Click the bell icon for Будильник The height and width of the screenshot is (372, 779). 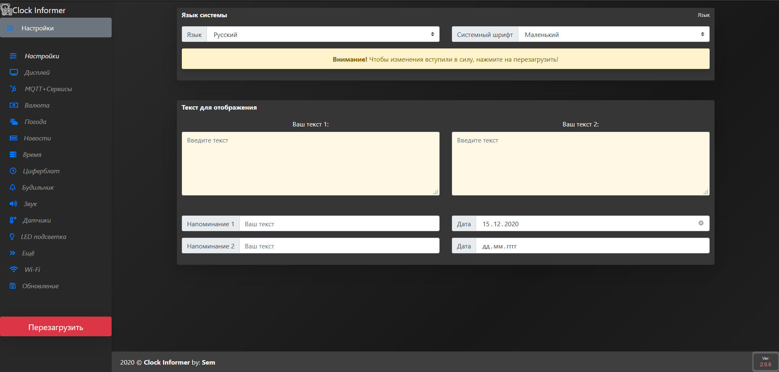13,187
